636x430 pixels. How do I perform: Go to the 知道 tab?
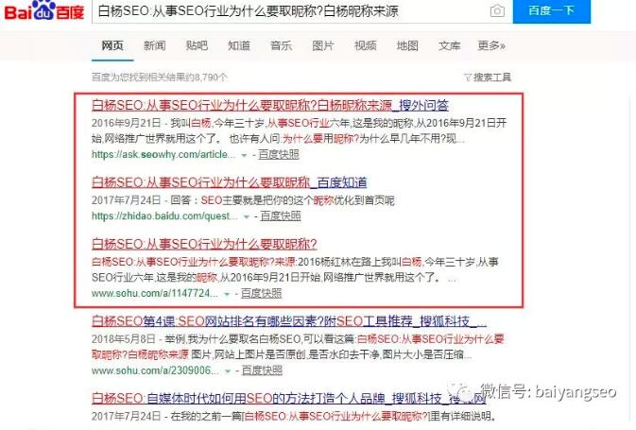239,46
